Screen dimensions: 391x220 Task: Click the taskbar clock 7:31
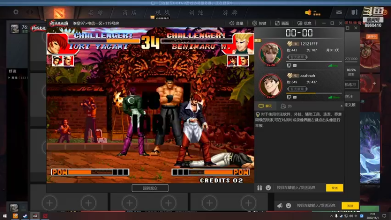[x=372, y=216]
